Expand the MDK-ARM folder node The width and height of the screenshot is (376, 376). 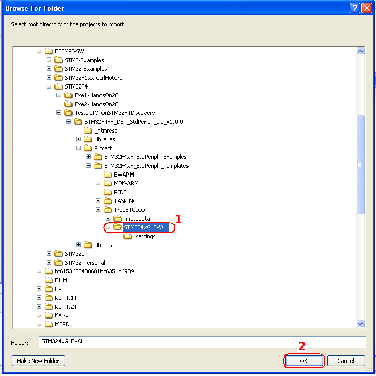click(98, 183)
